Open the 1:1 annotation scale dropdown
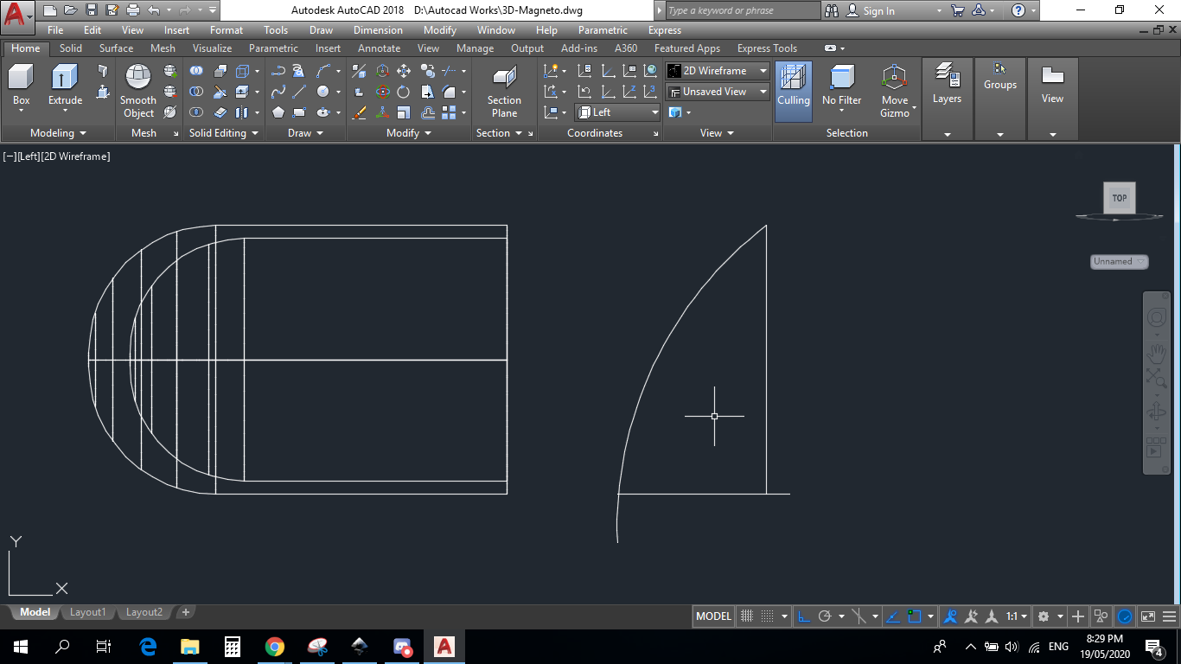Screen dimensions: 1181x664 (x=1017, y=616)
